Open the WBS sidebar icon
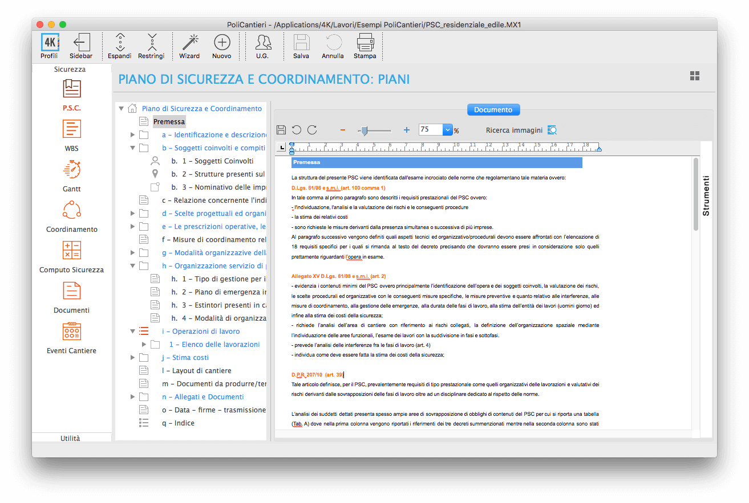The image size is (749, 503). pyautogui.click(x=72, y=129)
